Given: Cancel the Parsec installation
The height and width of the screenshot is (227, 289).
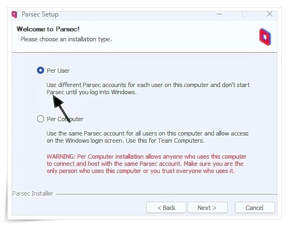Looking at the screenshot, I should [255, 208].
